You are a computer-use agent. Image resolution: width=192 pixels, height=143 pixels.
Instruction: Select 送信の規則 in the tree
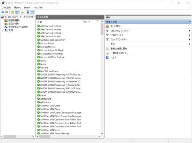click(14, 24)
